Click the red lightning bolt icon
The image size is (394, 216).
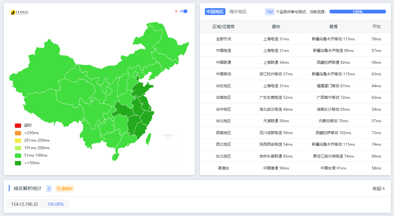pyautogui.click(x=175, y=11)
